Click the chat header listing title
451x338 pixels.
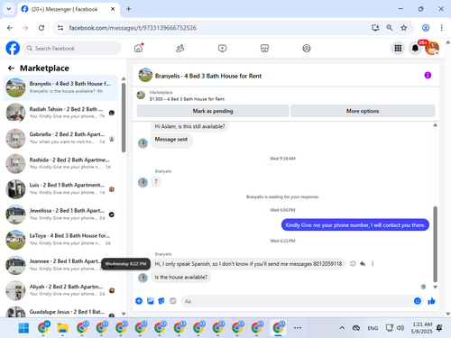(208, 76)
